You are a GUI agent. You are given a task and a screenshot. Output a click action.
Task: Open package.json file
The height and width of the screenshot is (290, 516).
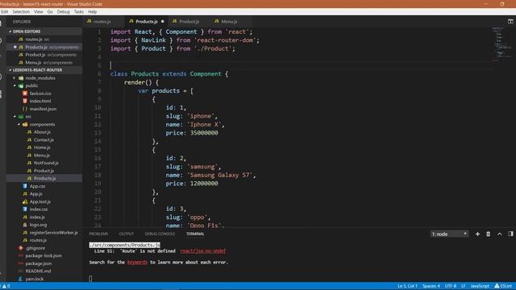pyautogui.click(x=39, y=263)
